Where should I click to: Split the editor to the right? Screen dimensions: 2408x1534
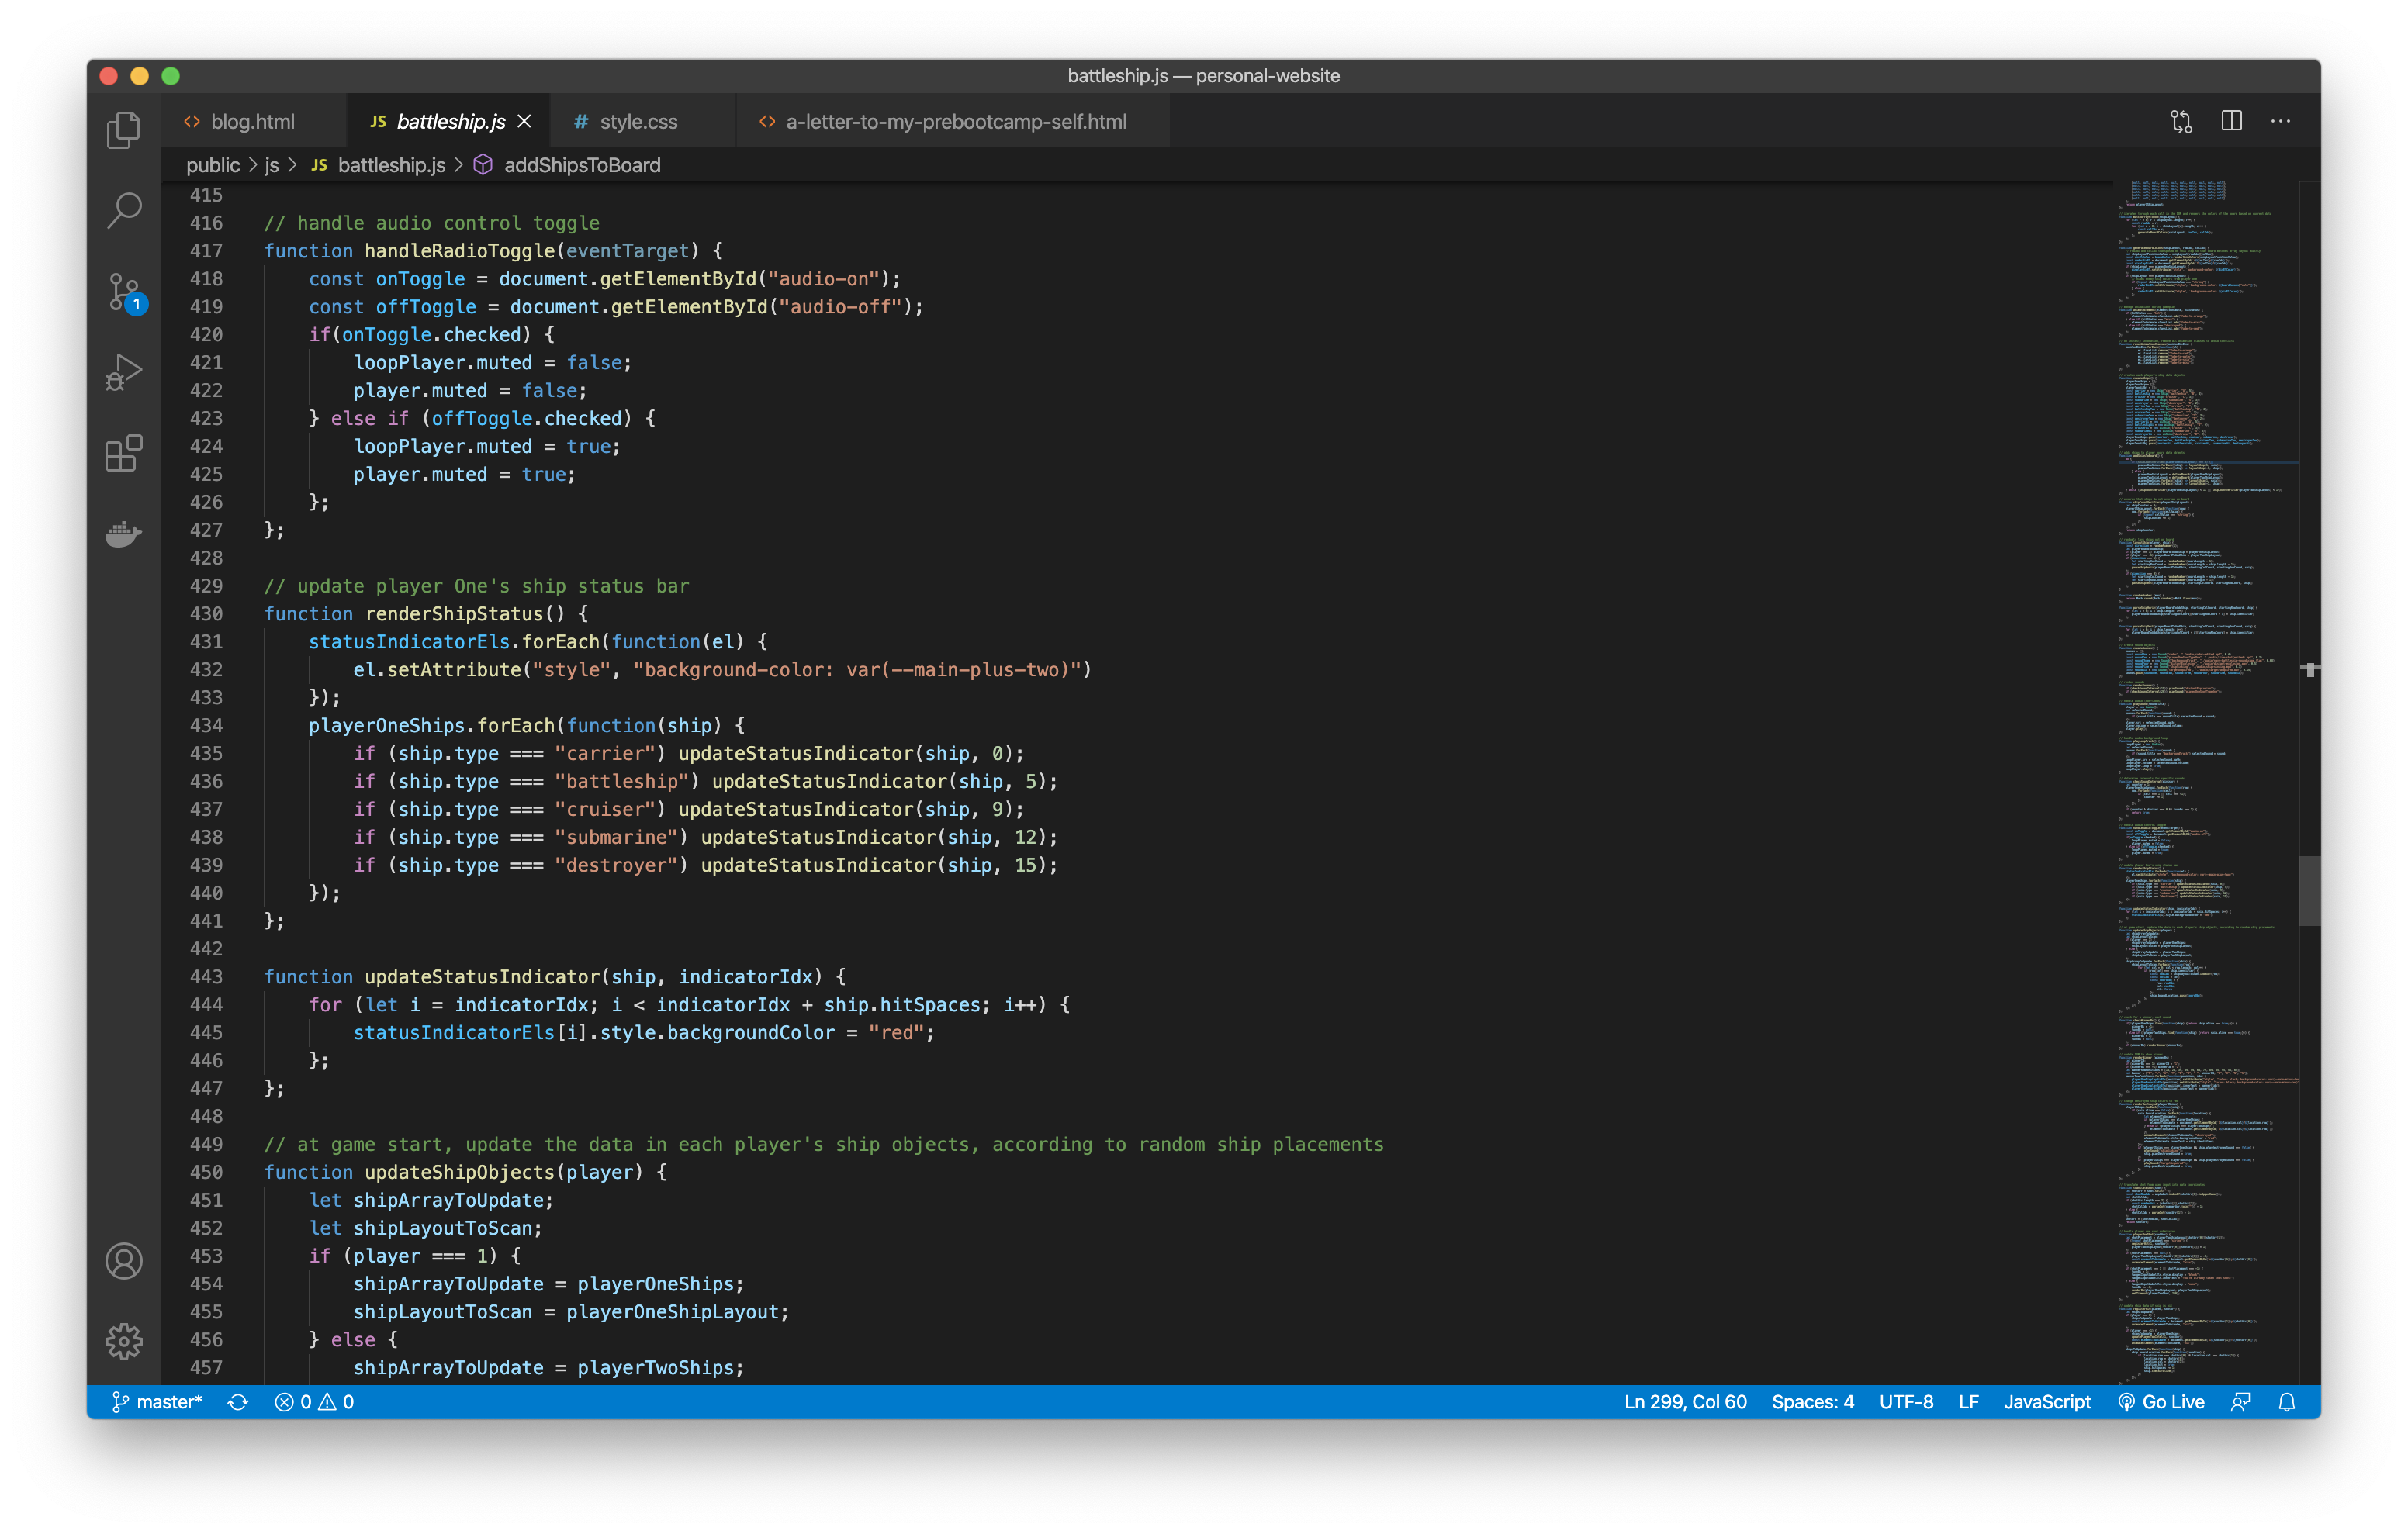pyautogui.click(x=2231, y=121)
